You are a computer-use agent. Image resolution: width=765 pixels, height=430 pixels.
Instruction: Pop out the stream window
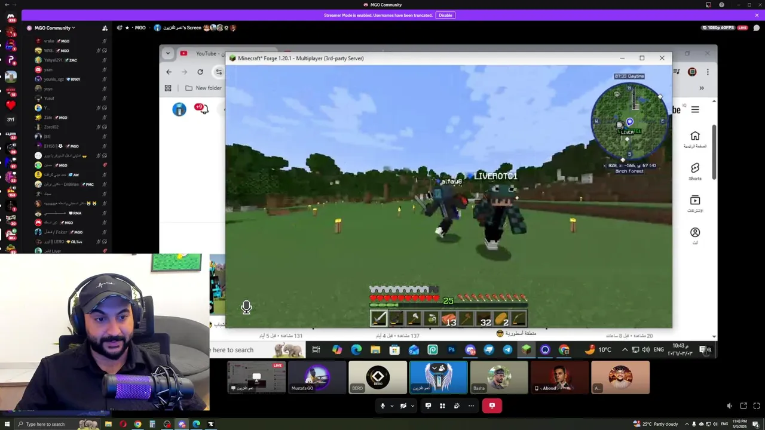coord(743,406)
